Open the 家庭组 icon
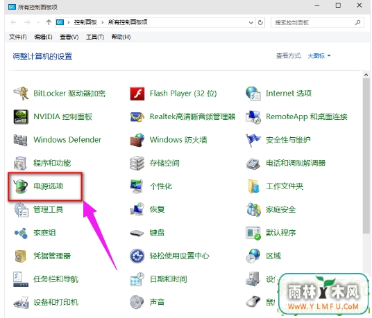 [x=21, y=233]
